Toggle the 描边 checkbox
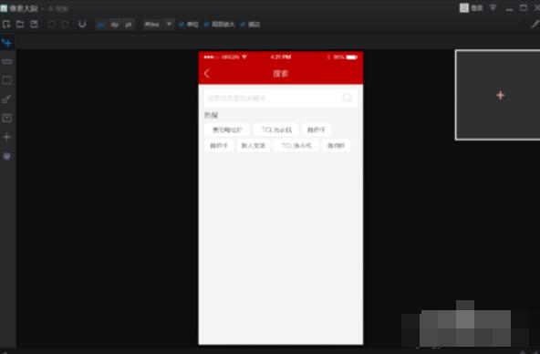The width and height of the screenshot is (540, 354). pos(244,24)
